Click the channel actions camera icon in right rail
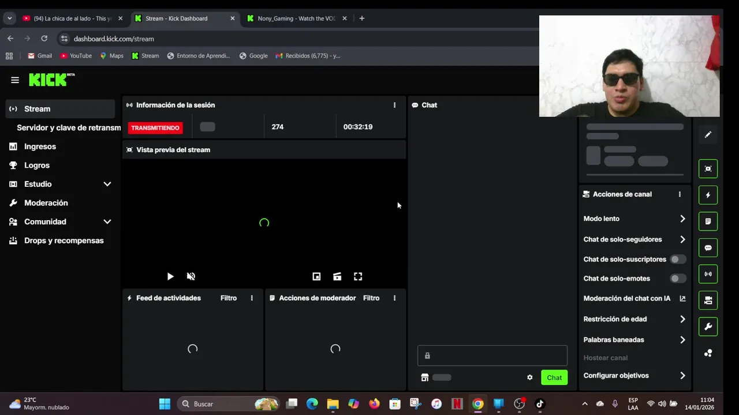Image resolution: width=739 pixels, height=415 pixels. (x=708, y=300)
